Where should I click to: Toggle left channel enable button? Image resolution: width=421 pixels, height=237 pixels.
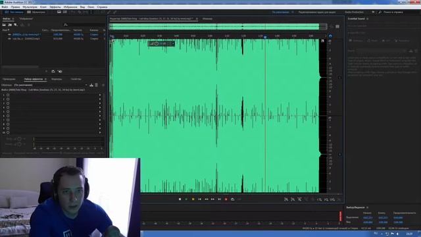(339, 78)
